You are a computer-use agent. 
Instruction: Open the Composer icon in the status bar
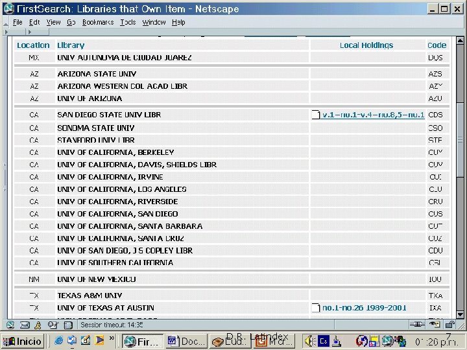pyautogui.click(x=53, y=325)
